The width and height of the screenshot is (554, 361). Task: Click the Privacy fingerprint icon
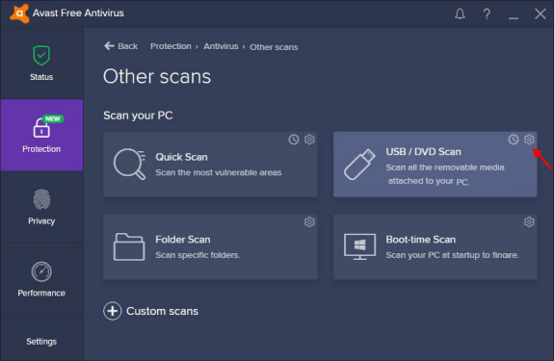click(x=41, y=199)
